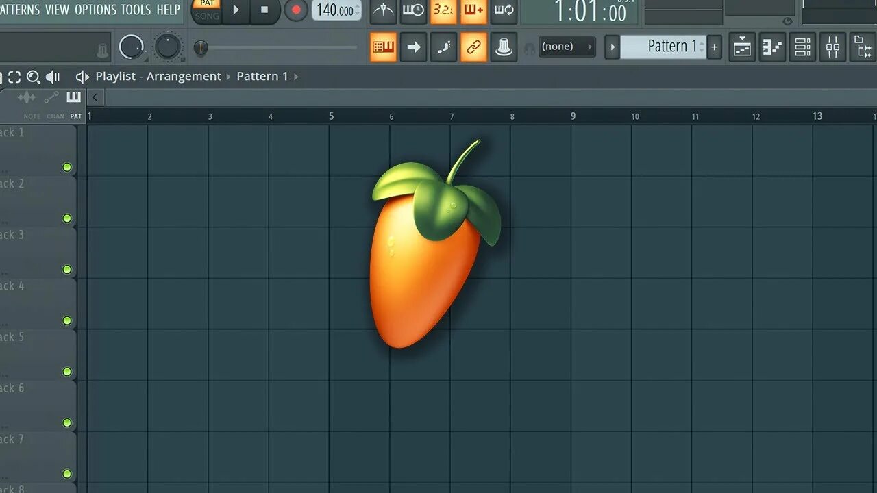Screen dimensions: 877x493
Task: Click the arrow after Playlist - Arrangement
Action: (x=229, y=77)
